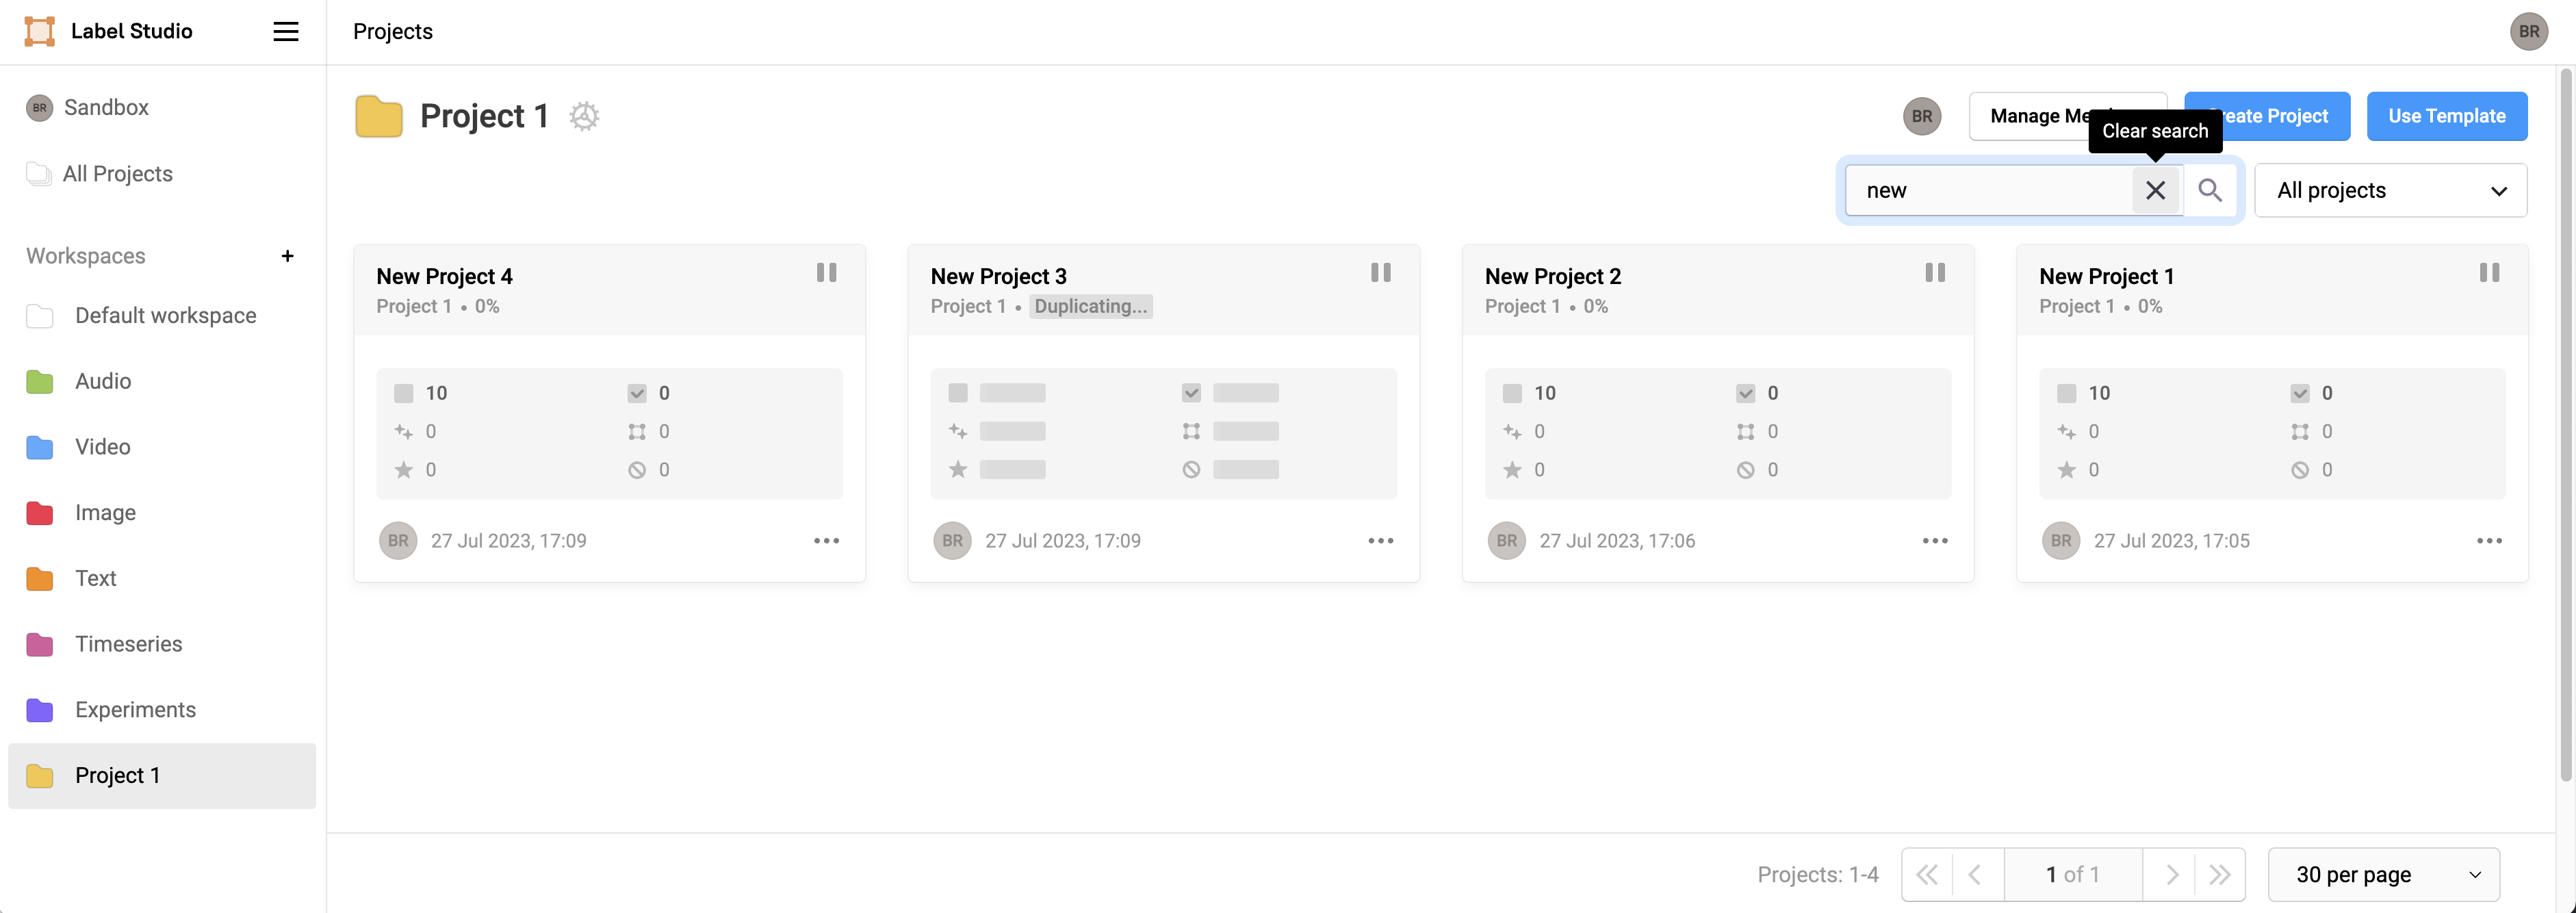
Task: Click the pause icon on New Project 4
Action: coord(826,273)
